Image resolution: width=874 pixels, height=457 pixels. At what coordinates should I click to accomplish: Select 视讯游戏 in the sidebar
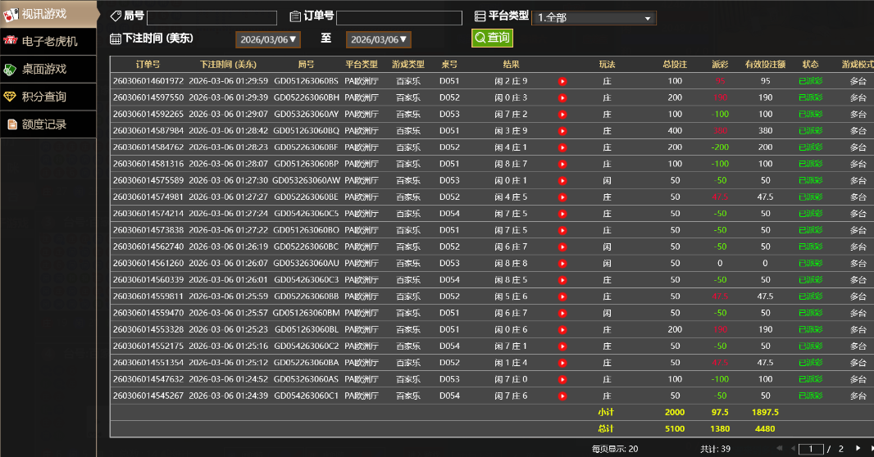[x=48, y=14]
